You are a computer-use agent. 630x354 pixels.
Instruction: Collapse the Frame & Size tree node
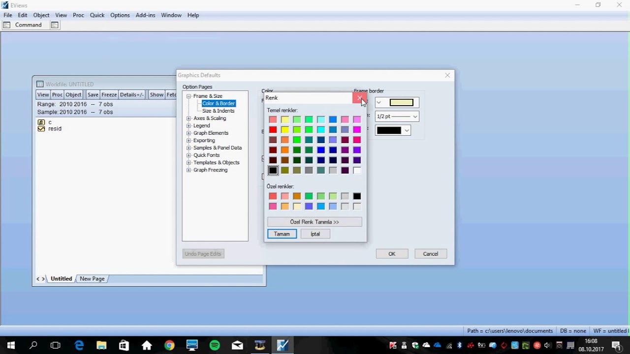point(189,96)
